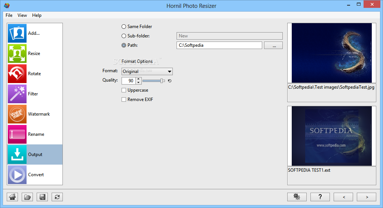Click the Resize label in sidebar
This screenshot has width=383, height=208.
click(x=34, y=53)
